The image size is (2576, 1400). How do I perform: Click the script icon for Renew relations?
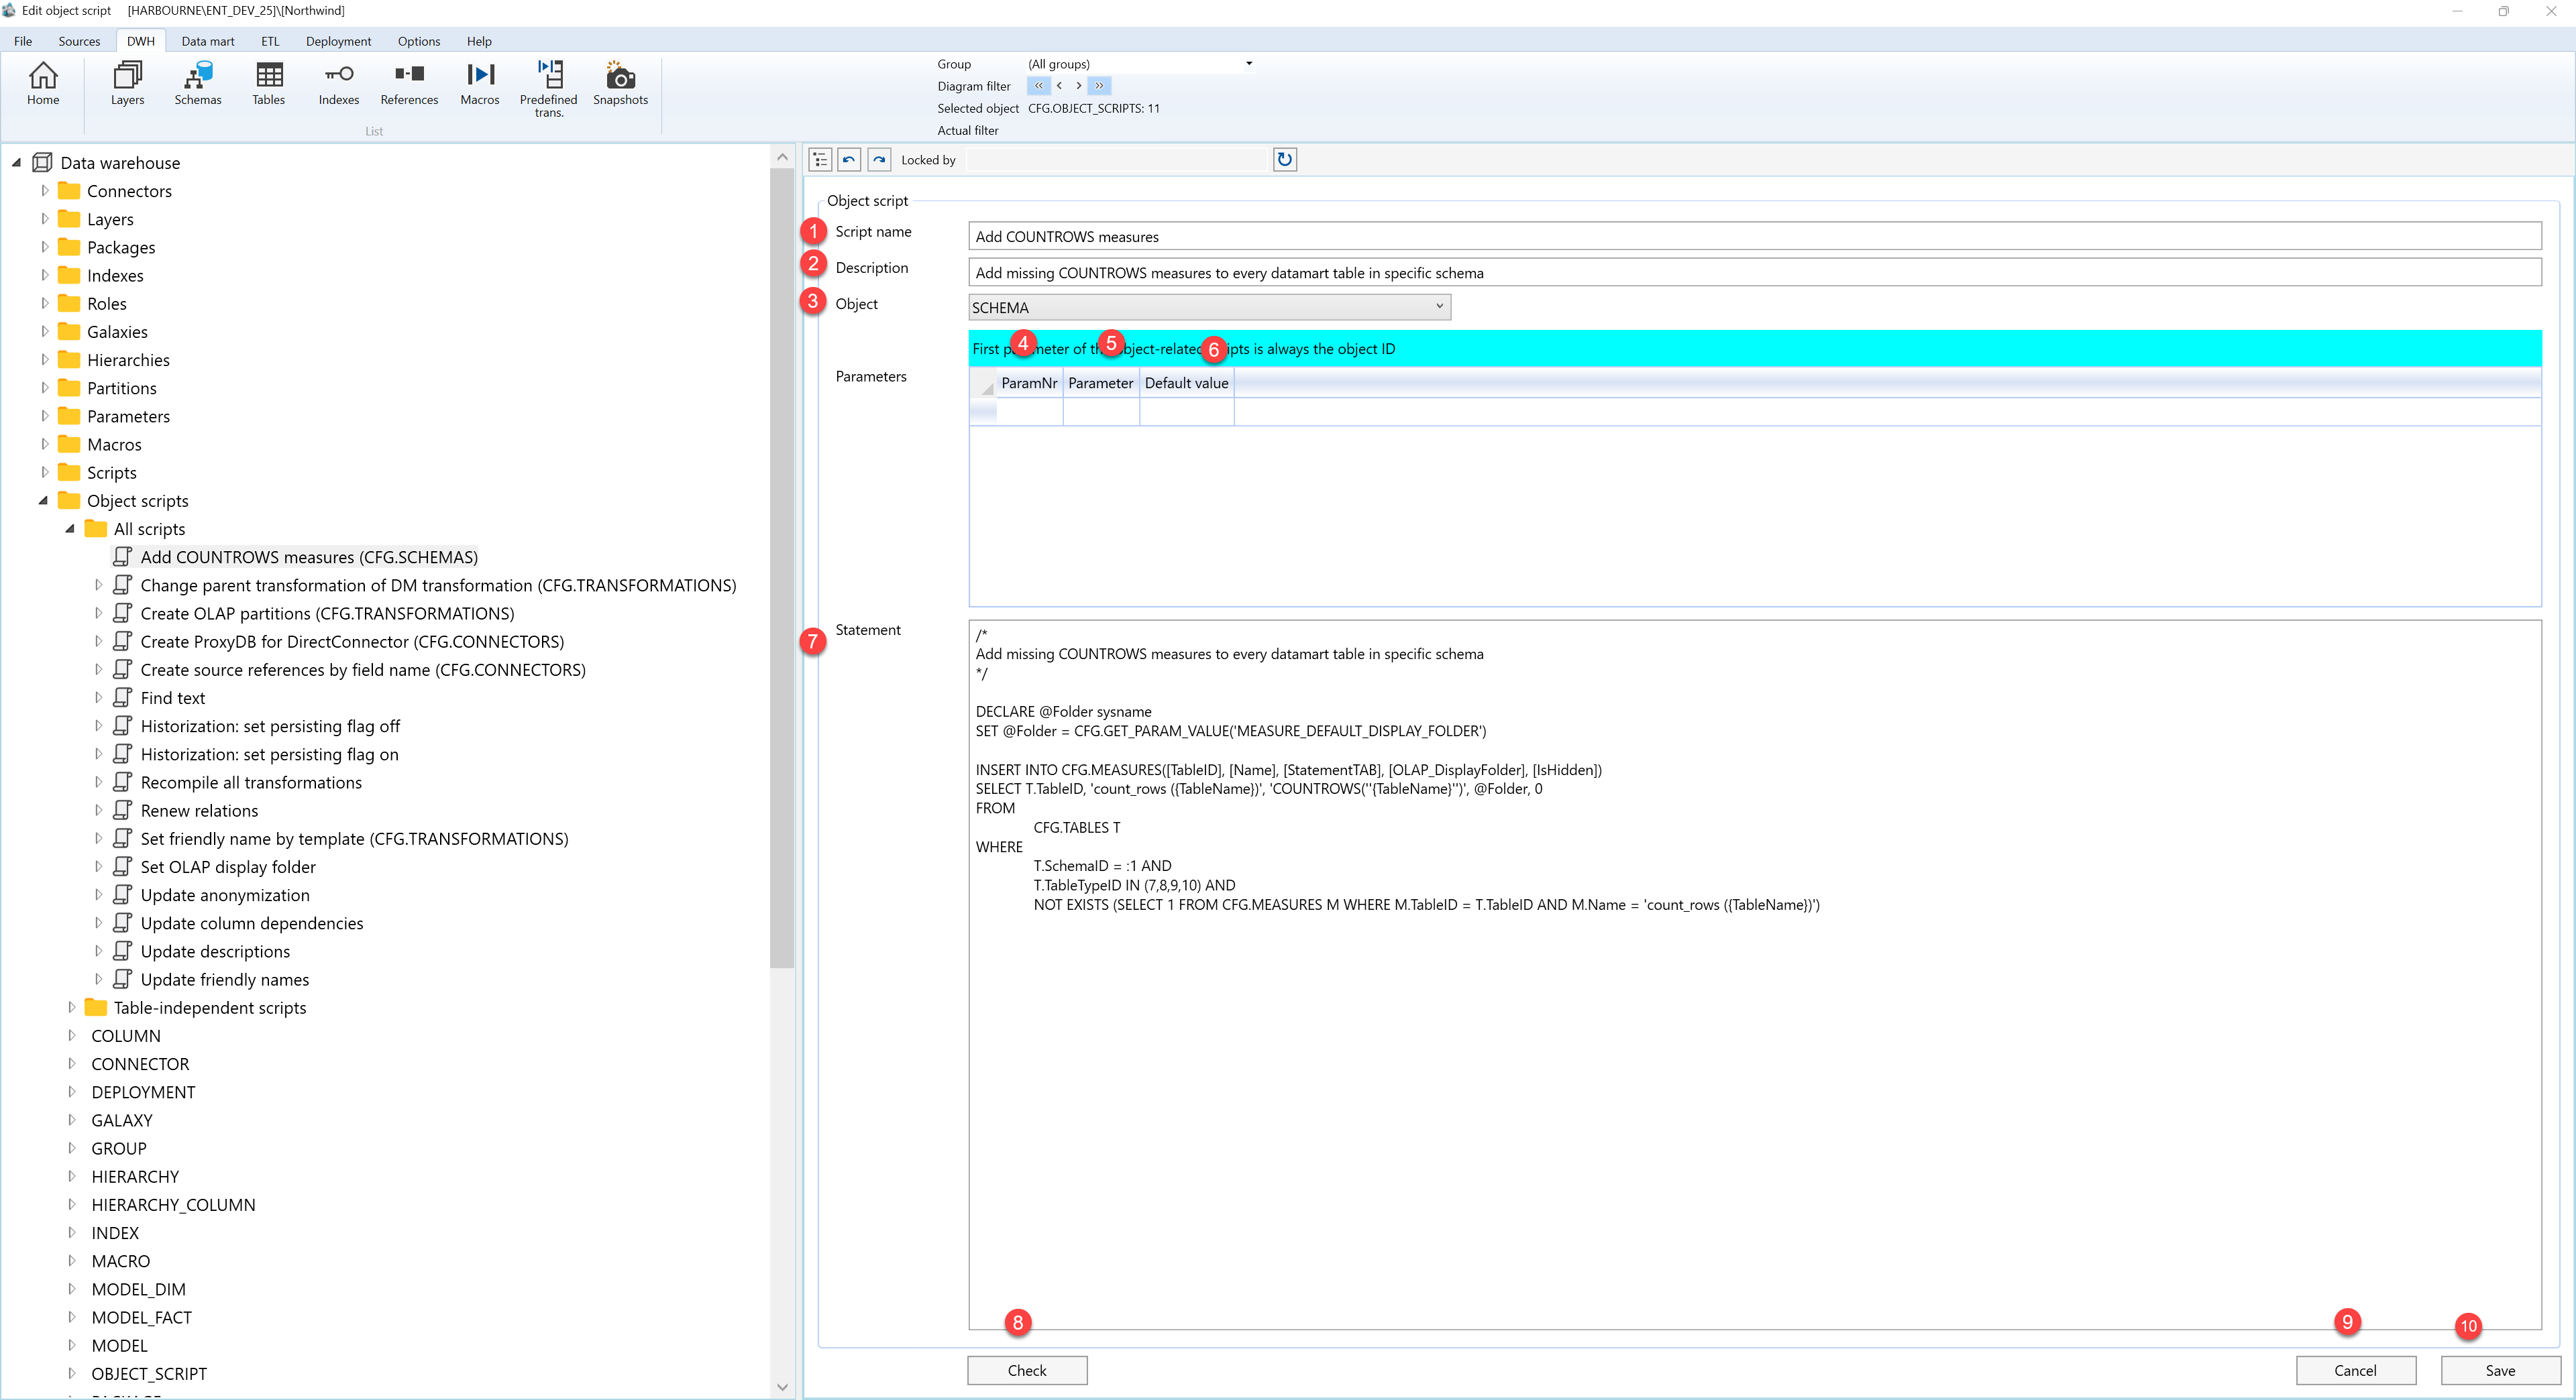pyautogui.click(x=122, y=811)
